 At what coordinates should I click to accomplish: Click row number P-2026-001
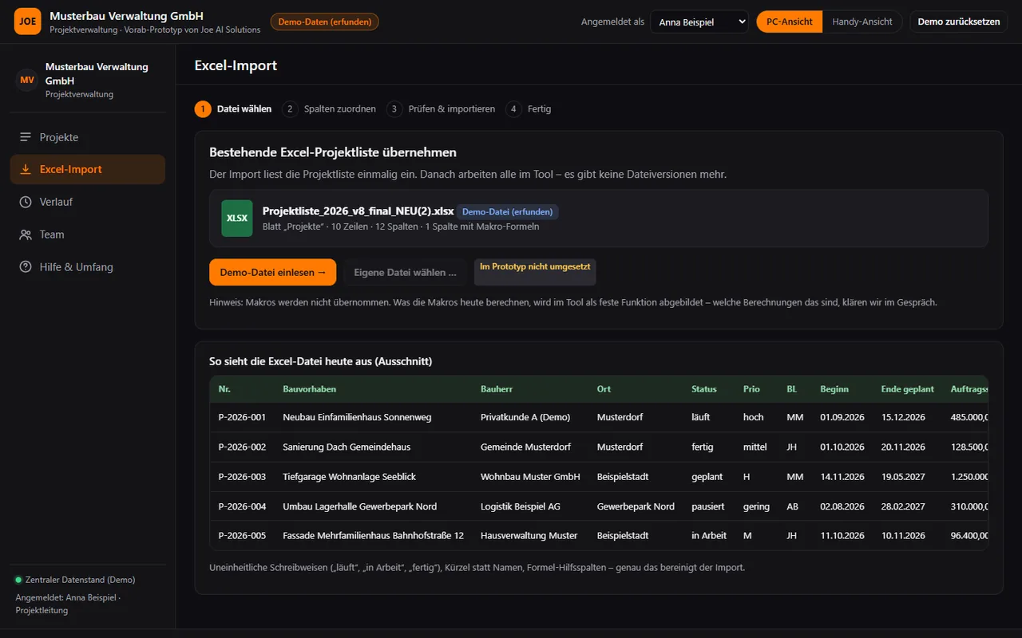[242, 417]
